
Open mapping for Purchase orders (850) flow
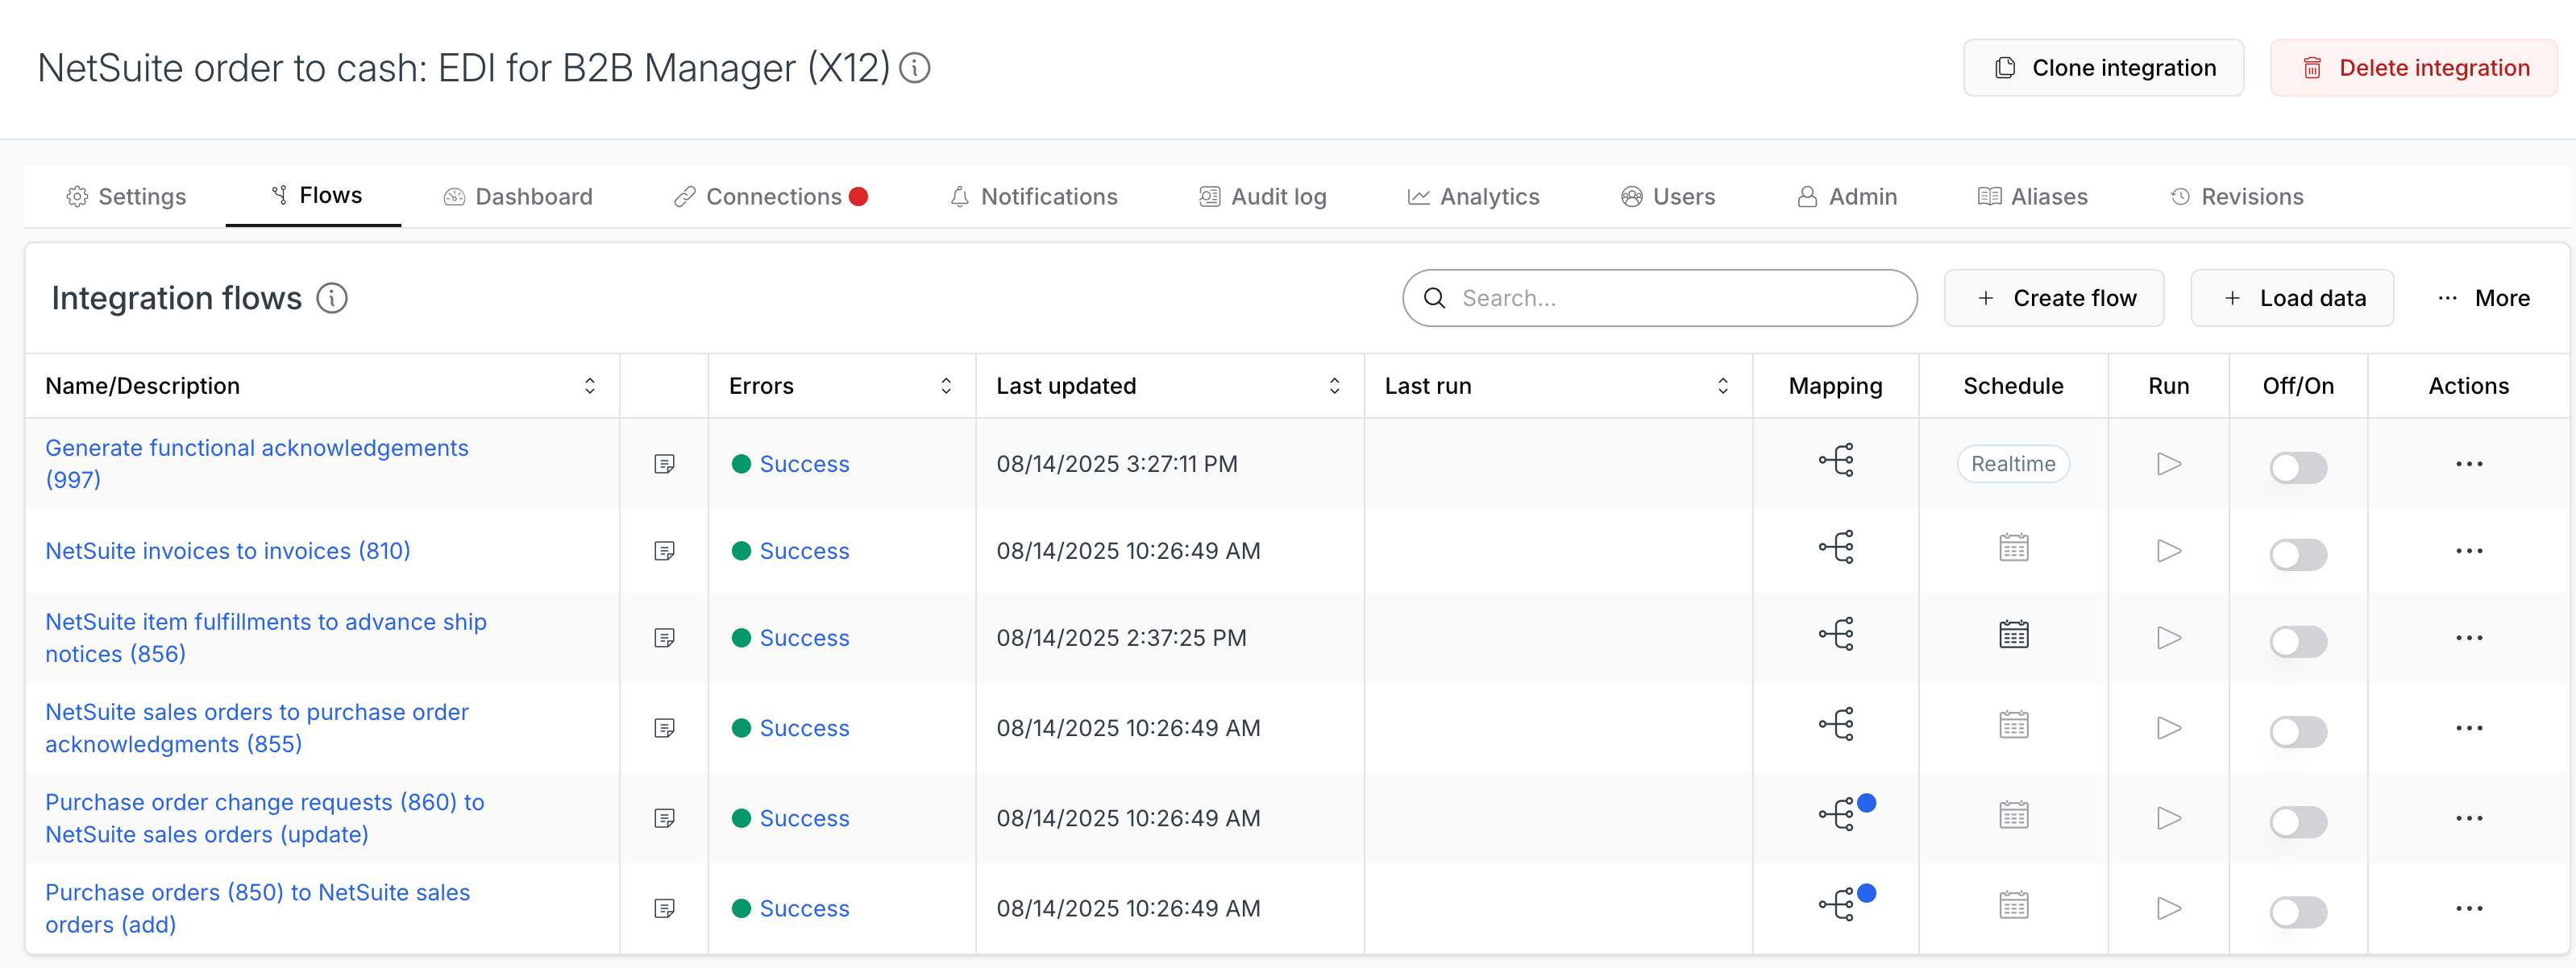[x=1836, y=904]
